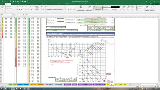Switch to the Данные tab
Screen dimensions: 160x90
pos(38,4)
